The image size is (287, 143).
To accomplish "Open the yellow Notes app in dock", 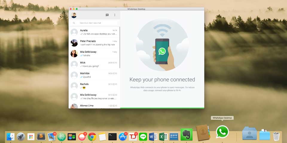I will tap(102, 137).
